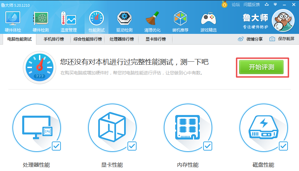Click the skin/theme icon beside 问题反馈
The width and height of the screenshot is (299, 171).
(x=267, y=4)
